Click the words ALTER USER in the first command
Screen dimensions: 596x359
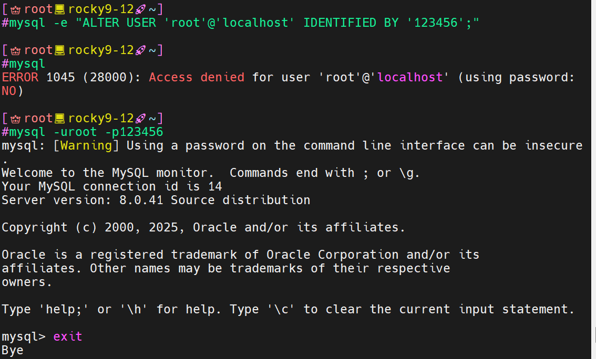119,23
